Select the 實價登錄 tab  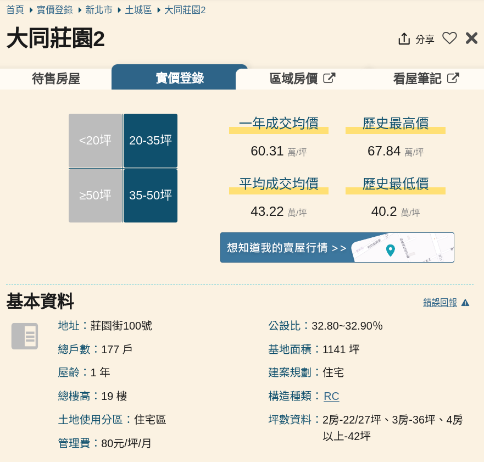(180, 78)
